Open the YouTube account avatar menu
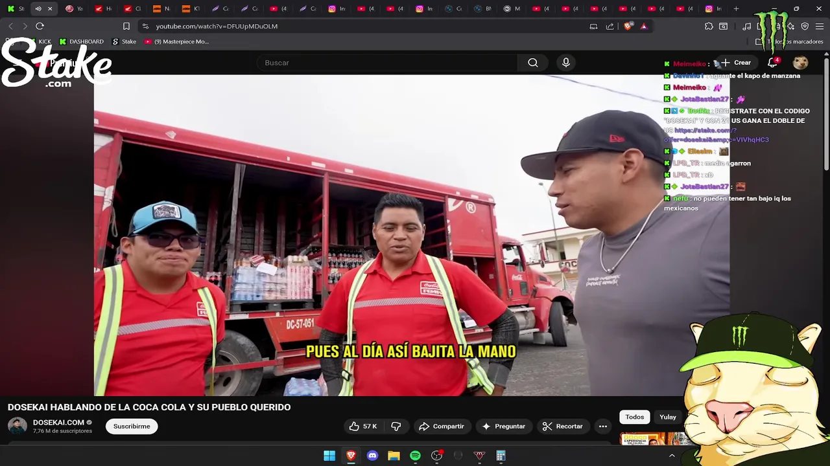This screenshot has width=830, height=466. click(x=801, y=63)
